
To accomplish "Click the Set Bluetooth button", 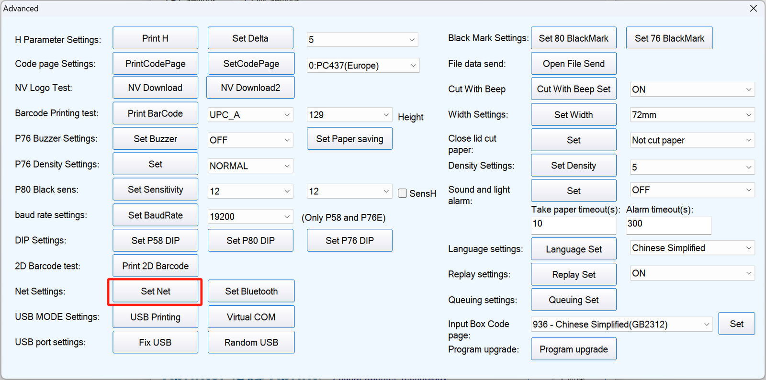I will coord(251,291).
